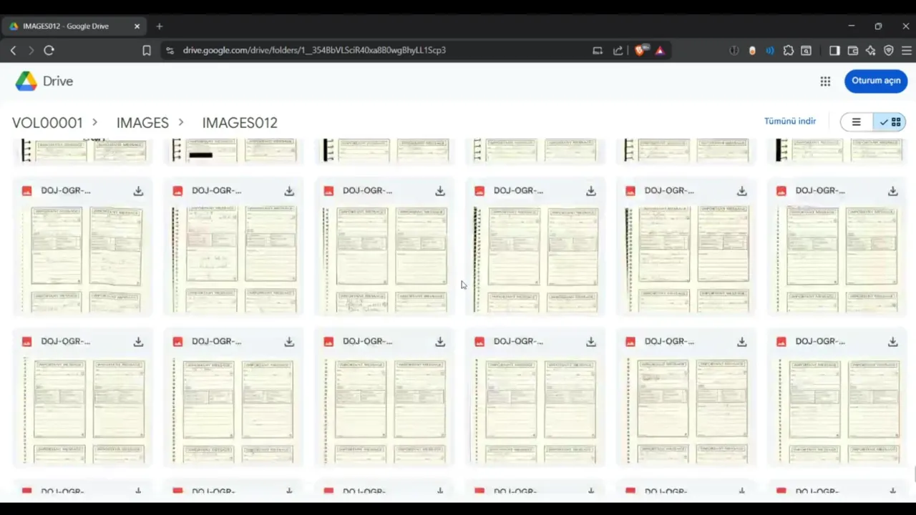This screenshot has height=515, width=916.
Task: Download third file in the middle row
Action: (440, 191)
